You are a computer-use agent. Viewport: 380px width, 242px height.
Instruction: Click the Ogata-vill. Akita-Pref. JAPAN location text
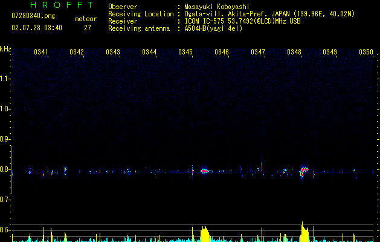click(269, 14)
